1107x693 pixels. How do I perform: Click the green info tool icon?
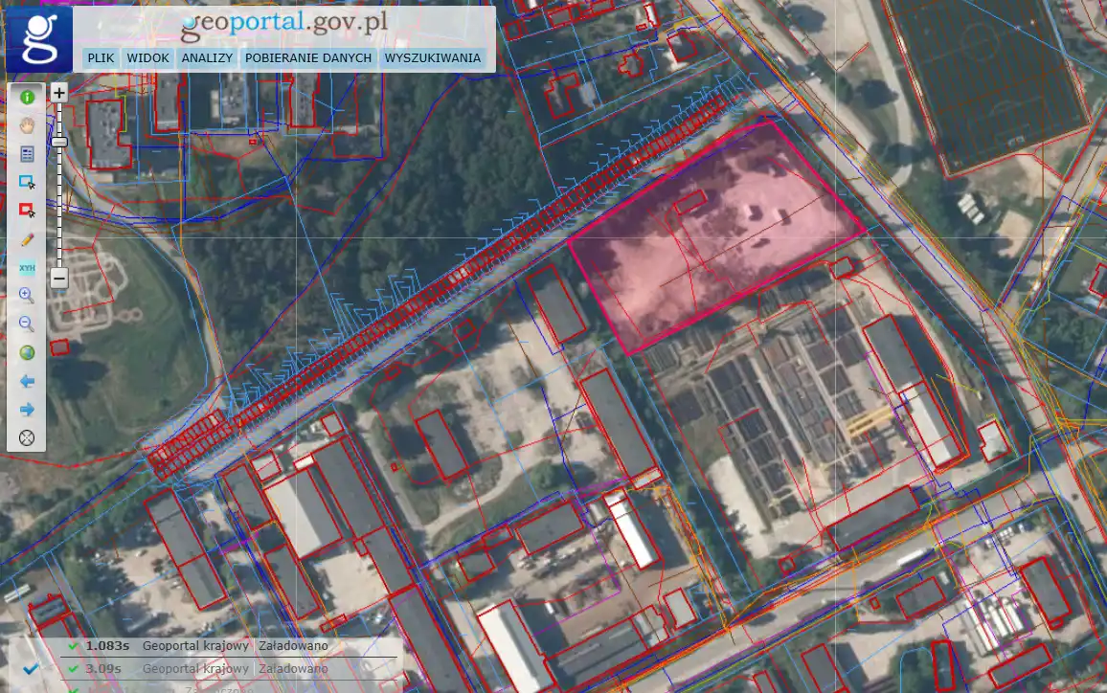pyautogui.click(x=27, y=96)
